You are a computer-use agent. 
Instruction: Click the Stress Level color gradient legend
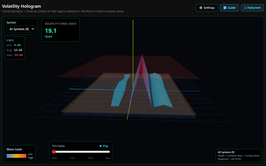[x=17, y=156]
